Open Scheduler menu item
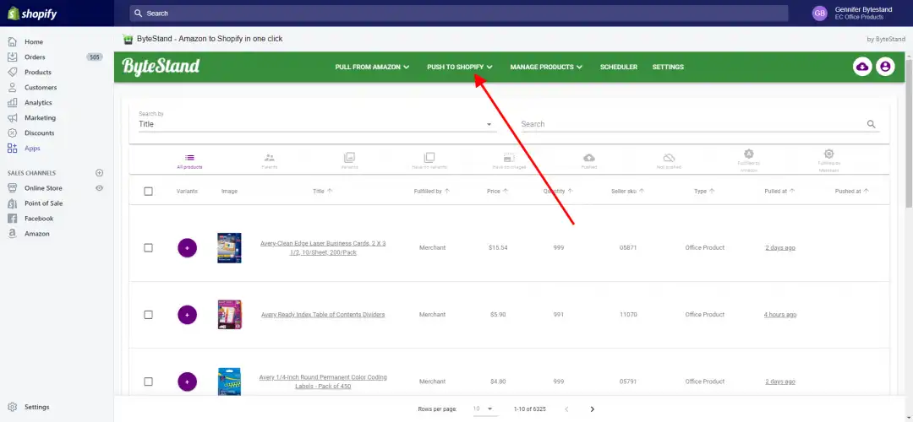Image resolution: width=913 pixels, height=422 pixels. click(618, 67)
